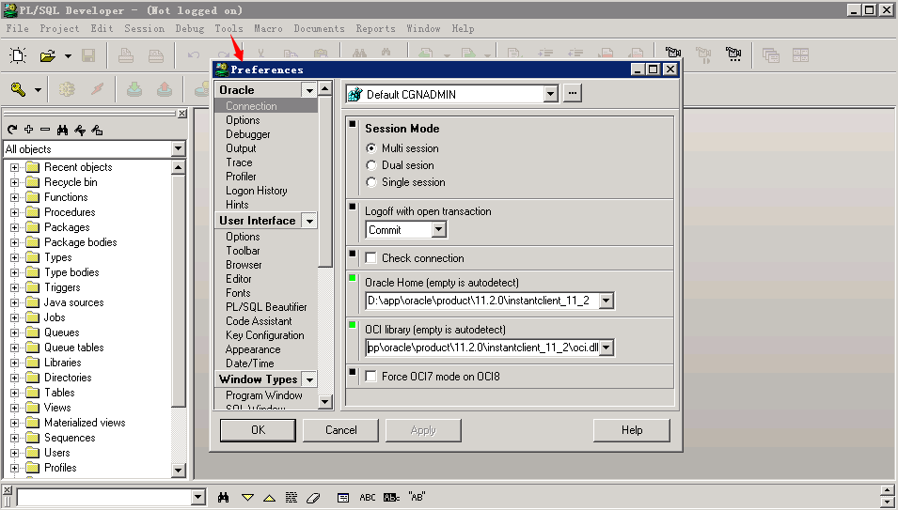Click the preferences list scroll down arrow
Viewport: 898px width, 510px height.
pos(324,402)
